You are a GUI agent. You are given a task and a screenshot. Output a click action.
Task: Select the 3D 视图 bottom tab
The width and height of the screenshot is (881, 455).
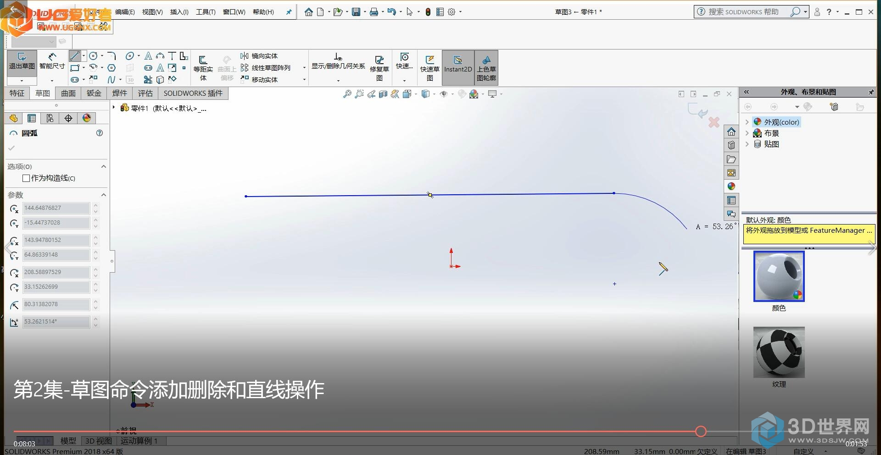tap(99, 441)
